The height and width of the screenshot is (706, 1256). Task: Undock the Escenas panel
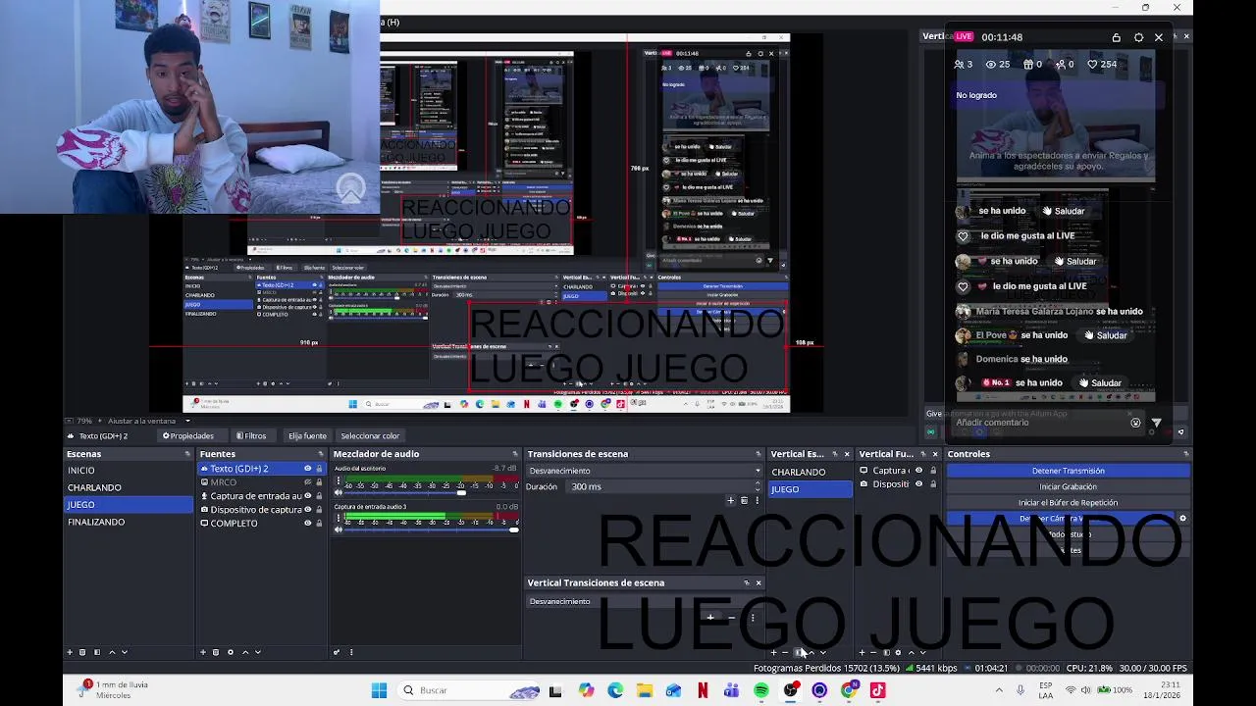(x=187, y=454)
